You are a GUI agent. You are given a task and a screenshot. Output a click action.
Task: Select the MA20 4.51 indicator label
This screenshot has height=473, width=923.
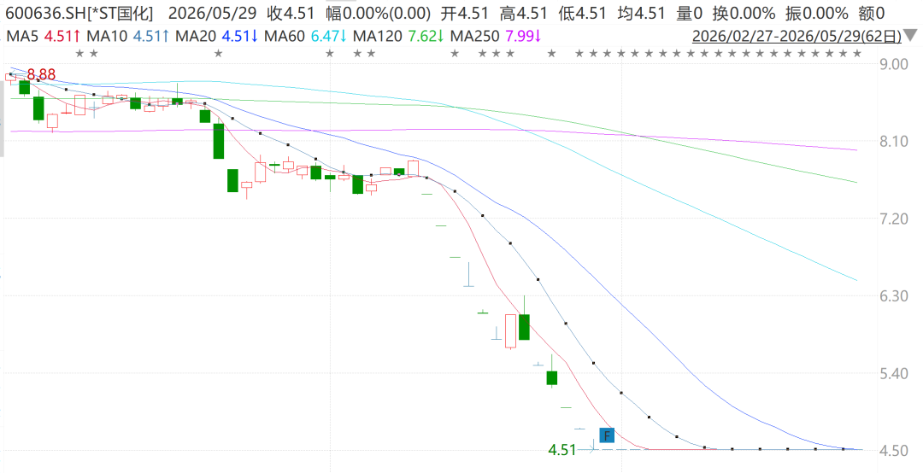point(216,37)
